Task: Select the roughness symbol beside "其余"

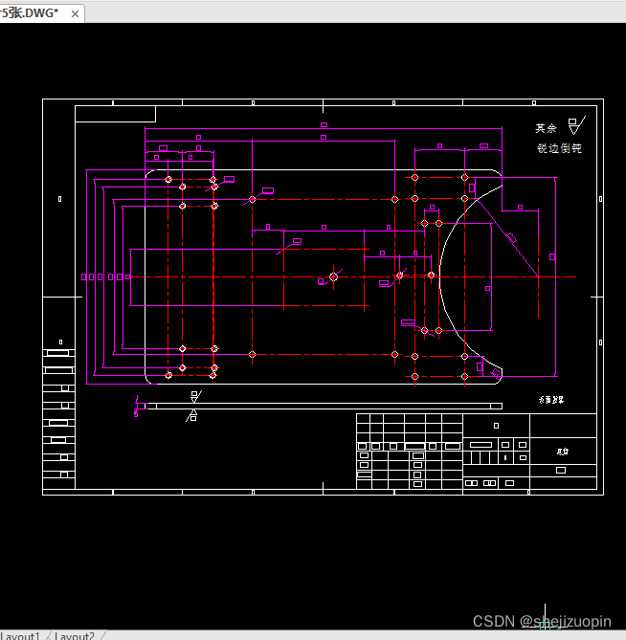Action: pyautogui.click(x=576, y=125)
